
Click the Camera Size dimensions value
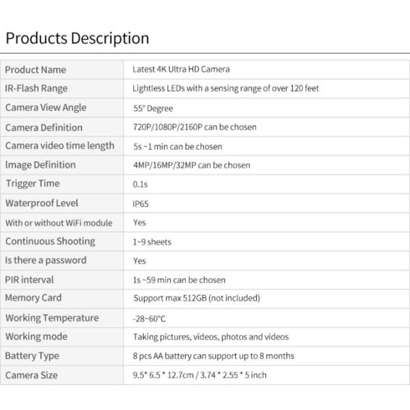[x=200, y=375]
